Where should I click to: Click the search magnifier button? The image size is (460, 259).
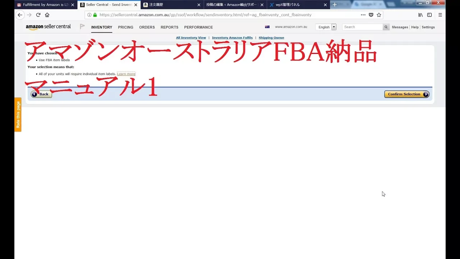386,27
